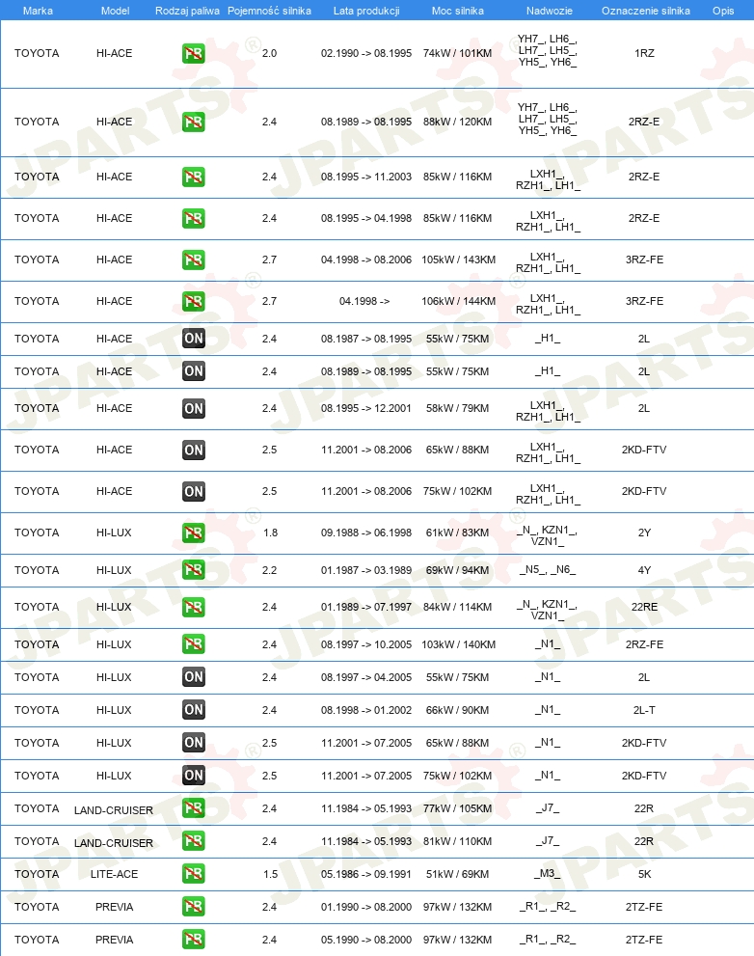Click diesel ON icon for HI-ACE 58kW/79KM
Viewport: 754px width, 956px height.
pos(193,408)
